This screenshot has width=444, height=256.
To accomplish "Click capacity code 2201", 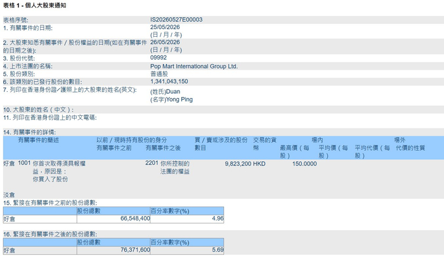I will click(152, 163).
